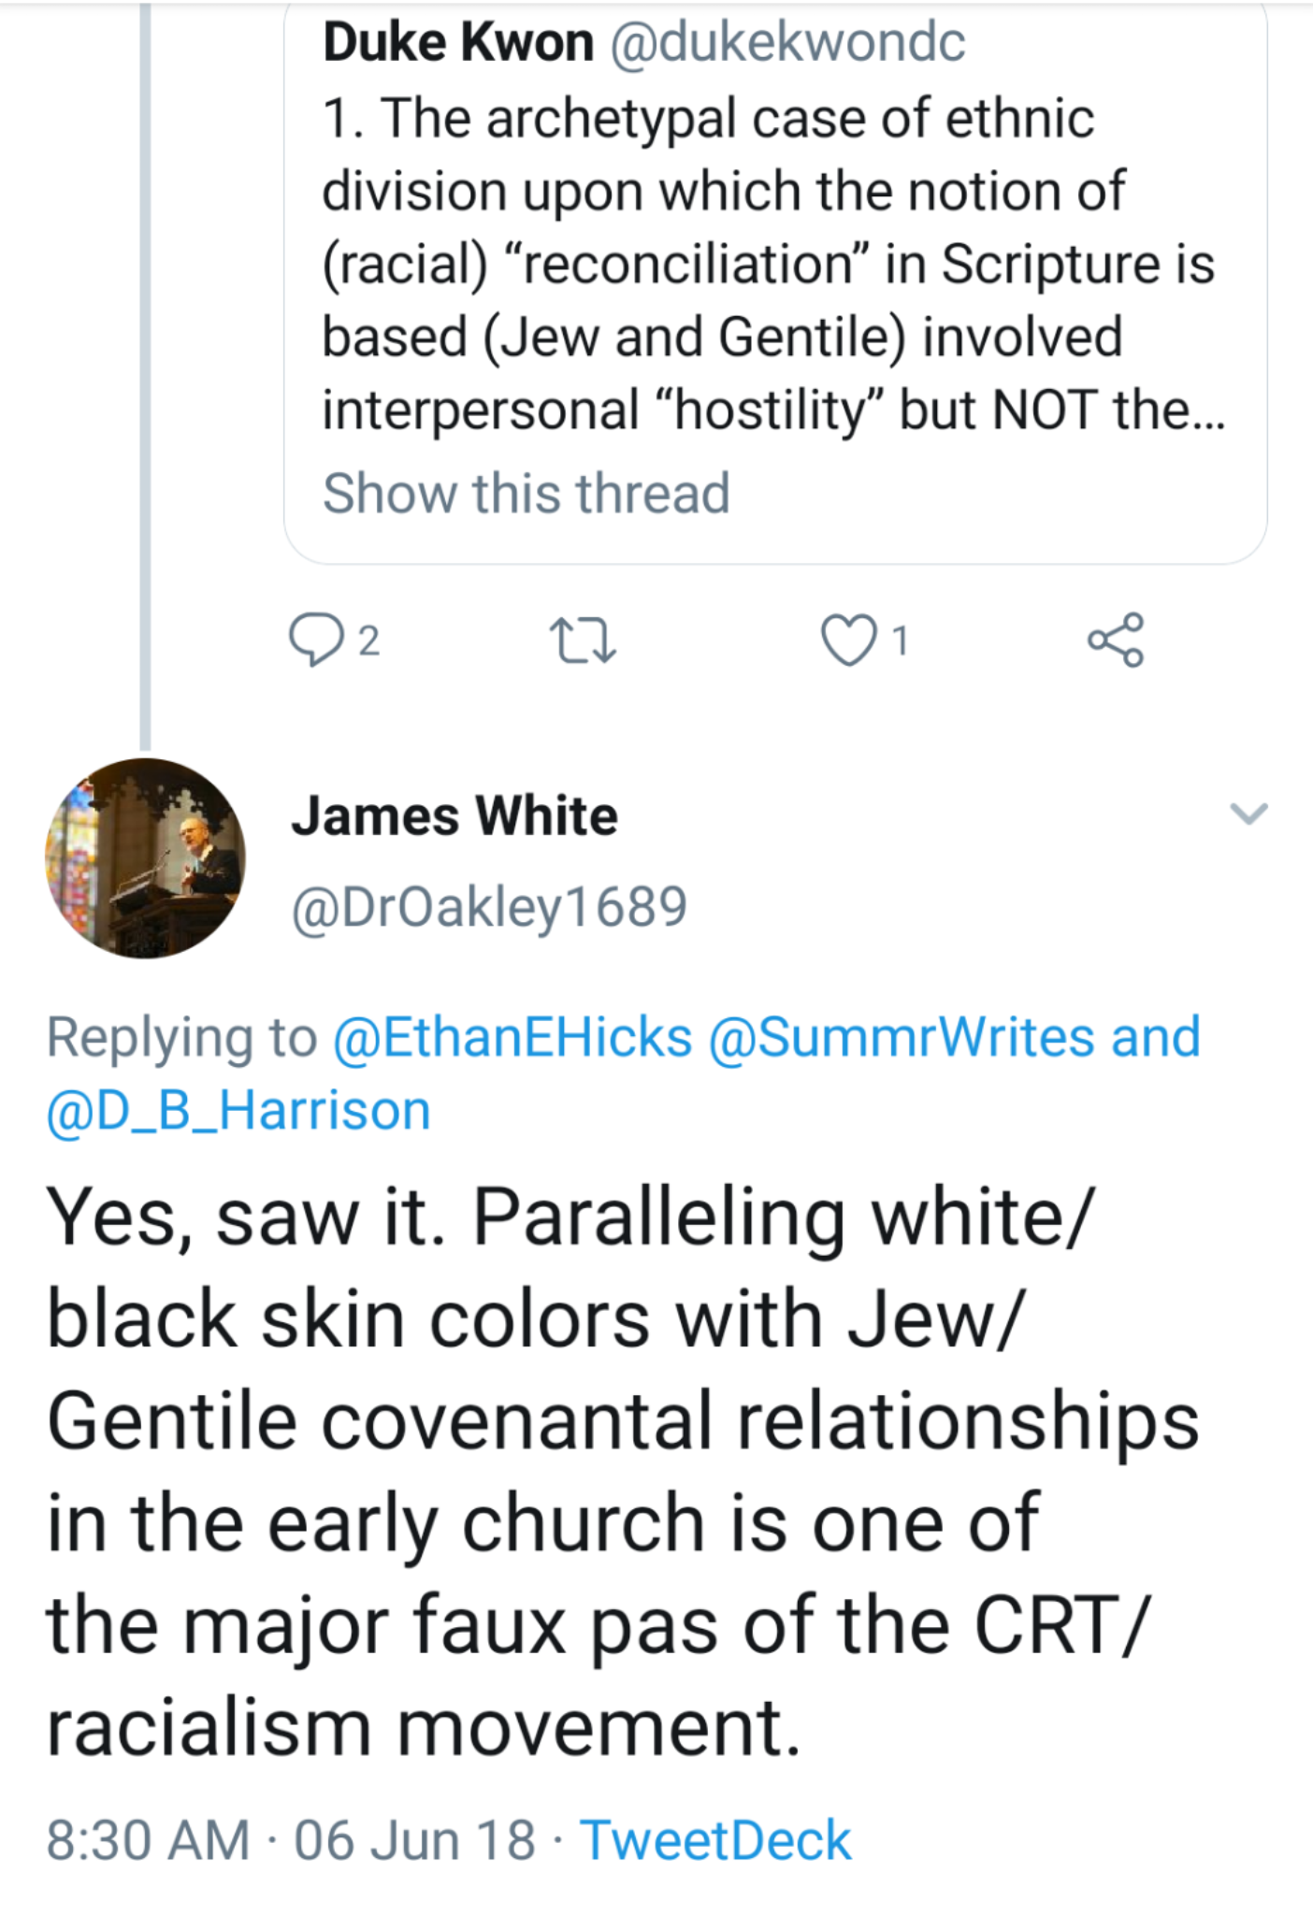Go to the @D_B_Harrison mention

tap(238, 1110)
